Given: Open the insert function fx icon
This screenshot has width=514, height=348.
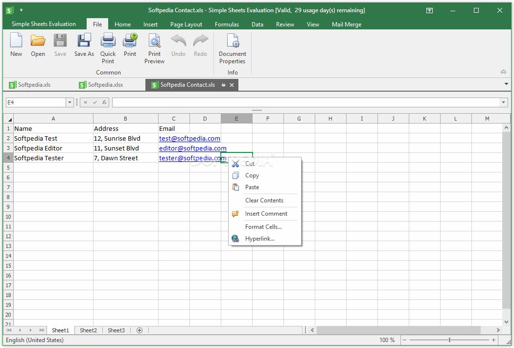Looking at the screenshot, I should tap(104, 102).
